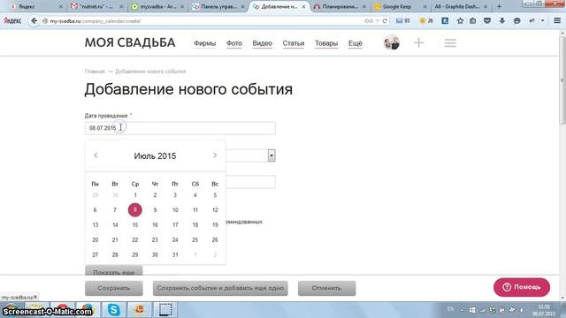
Task: Open the browser hamburger menu
Action: click(x=557, y=21)
